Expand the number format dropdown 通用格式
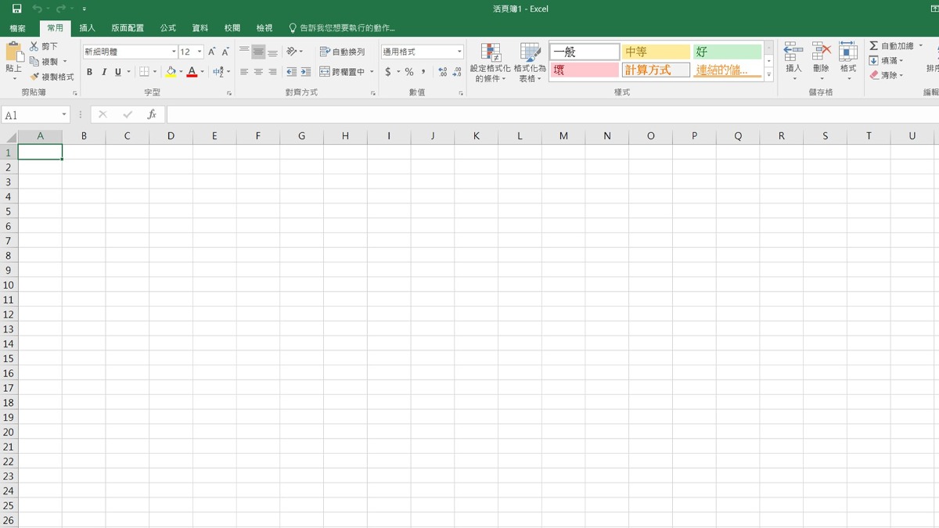 point(459,52)
